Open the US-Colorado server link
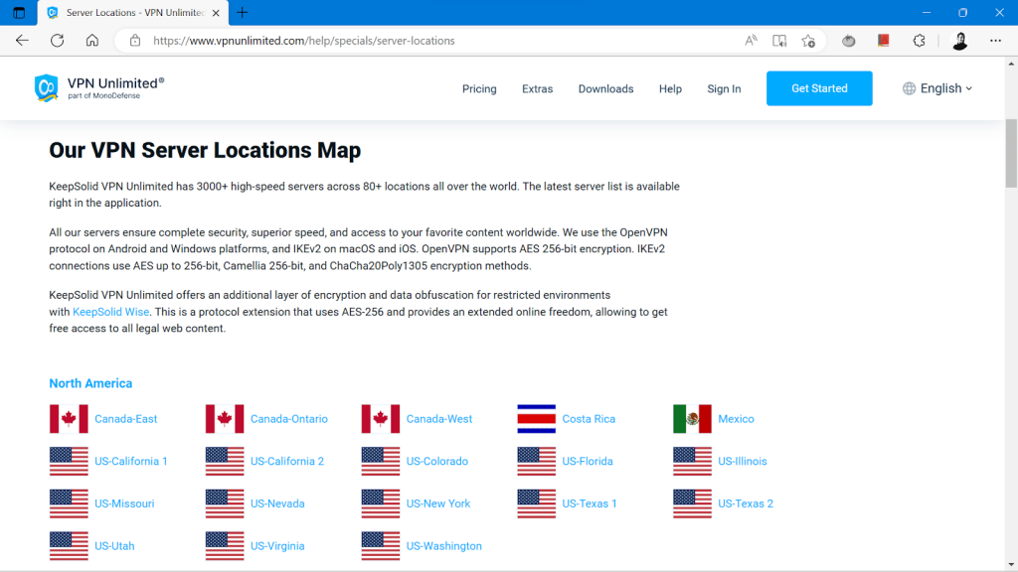Image resolution: width=1018 pixels, height=572 pixels. coord(437,461)
